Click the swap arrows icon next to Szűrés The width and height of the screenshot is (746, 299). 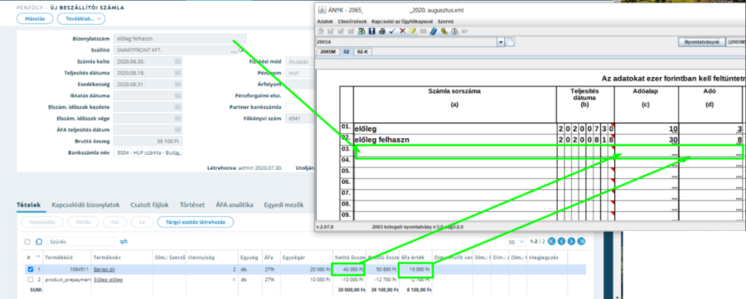click(124, 242)
